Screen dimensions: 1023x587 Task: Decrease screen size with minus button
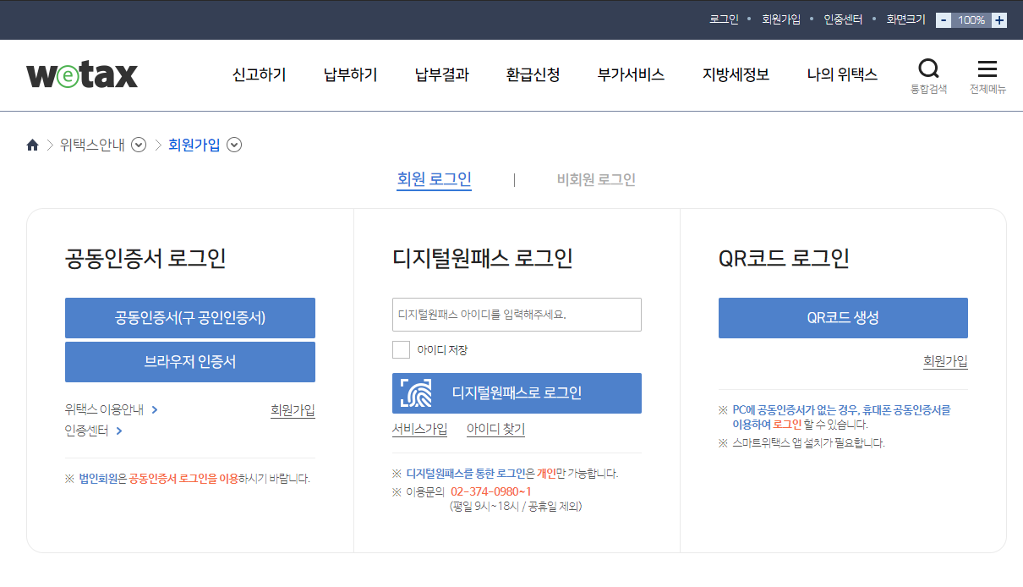click(x=944, y=19)
